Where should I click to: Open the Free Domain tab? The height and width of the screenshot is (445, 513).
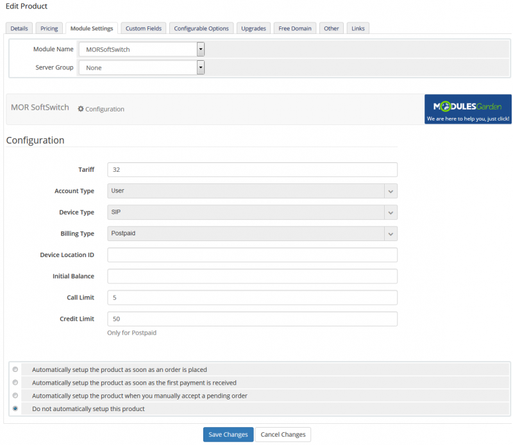tap(294, 28)
